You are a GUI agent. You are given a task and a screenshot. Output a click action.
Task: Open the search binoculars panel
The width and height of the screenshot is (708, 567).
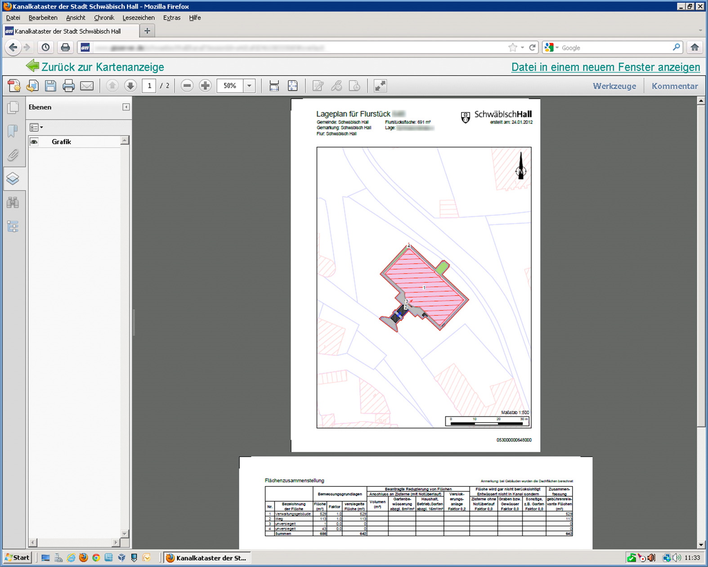[x=13, y=202]
